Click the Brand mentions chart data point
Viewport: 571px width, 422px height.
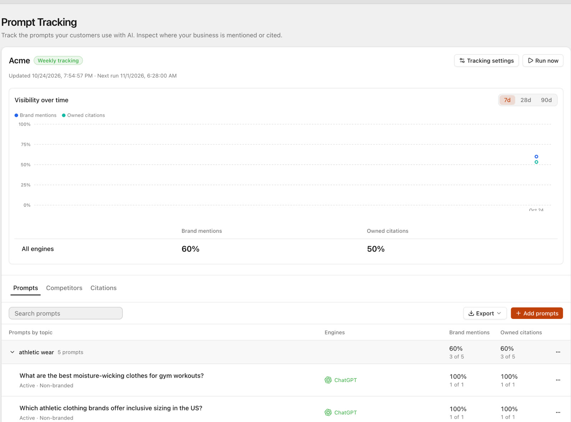pyautogui.click(x=536, y=157)
